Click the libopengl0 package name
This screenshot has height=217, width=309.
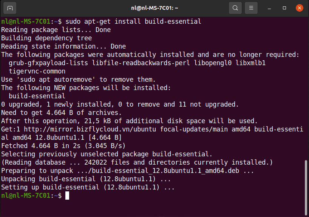click(213, 63)
